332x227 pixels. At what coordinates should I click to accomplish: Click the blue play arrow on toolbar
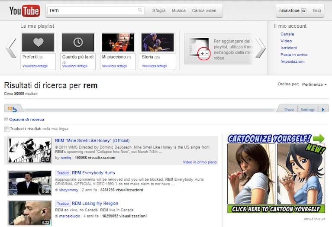323,110
